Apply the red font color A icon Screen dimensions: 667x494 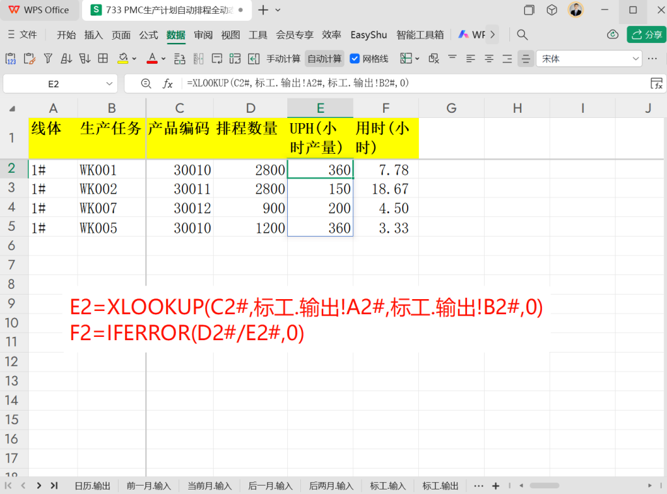coord(152,59)
